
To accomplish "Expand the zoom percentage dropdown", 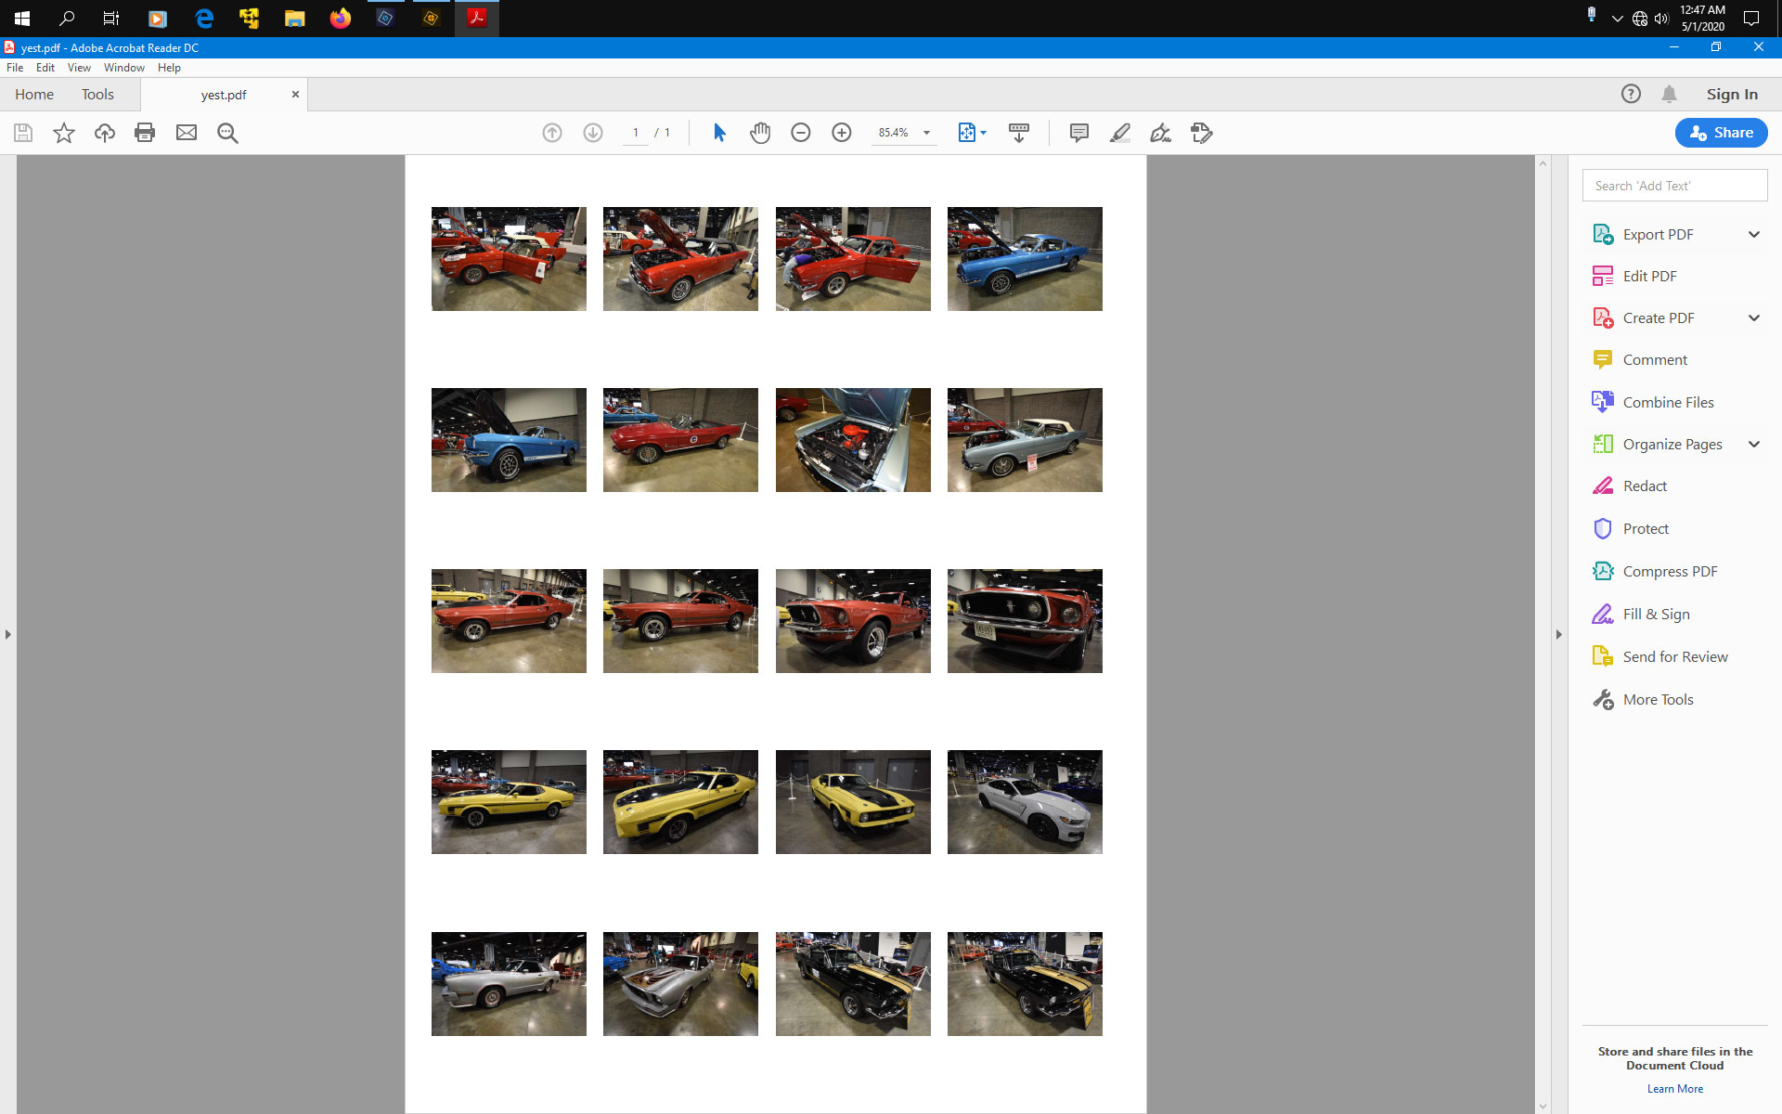I will click(925, 133).
